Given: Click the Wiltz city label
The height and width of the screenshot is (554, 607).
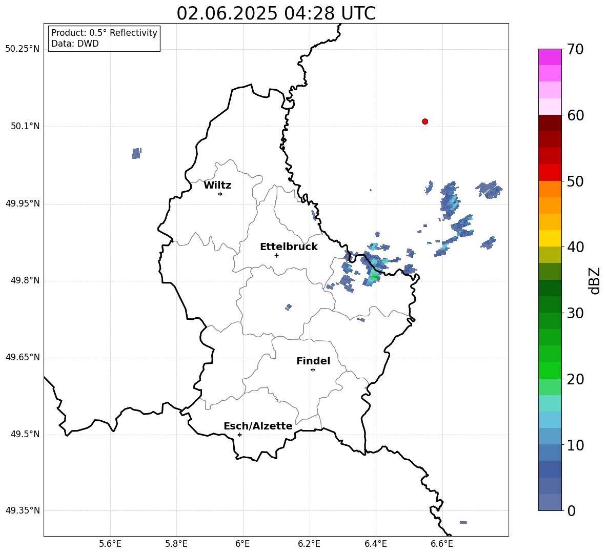Looking at the screenshot, I should click(217, 186).
